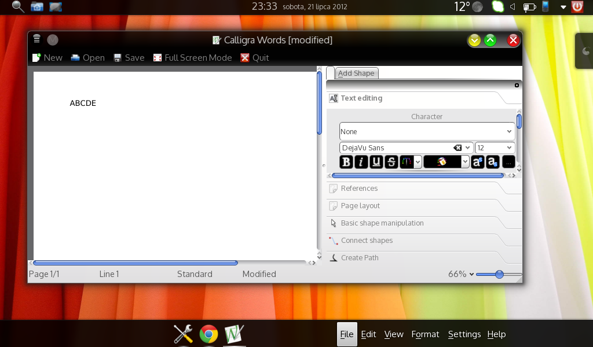Open the Format menu
Screen dimensions: 593x347
[x=425, y=334]
